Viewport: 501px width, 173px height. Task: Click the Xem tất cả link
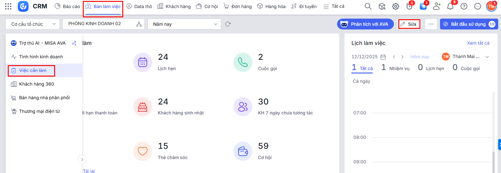click(478, 43)
